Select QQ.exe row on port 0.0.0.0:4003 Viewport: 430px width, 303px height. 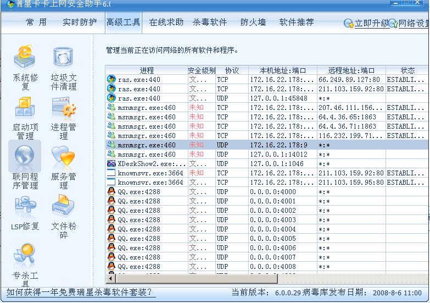coord(267,219)
